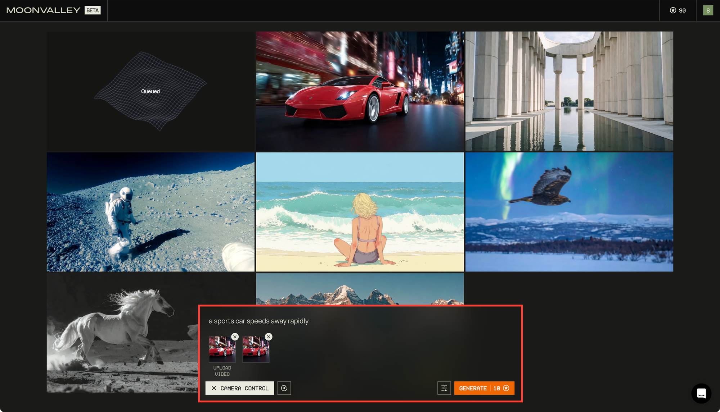The width and height of the screenshot is (720, 412).
Task: Open the astronaut on moon video
Action: (x=150, y=212)
